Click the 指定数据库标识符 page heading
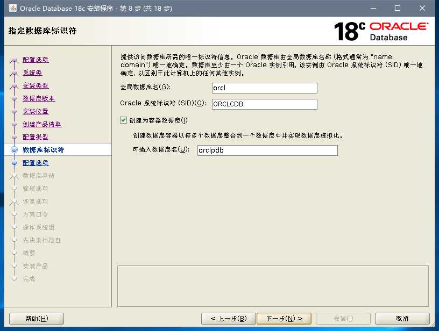The image size is (439, 331). pyautogui.click(x=43, y=31)
